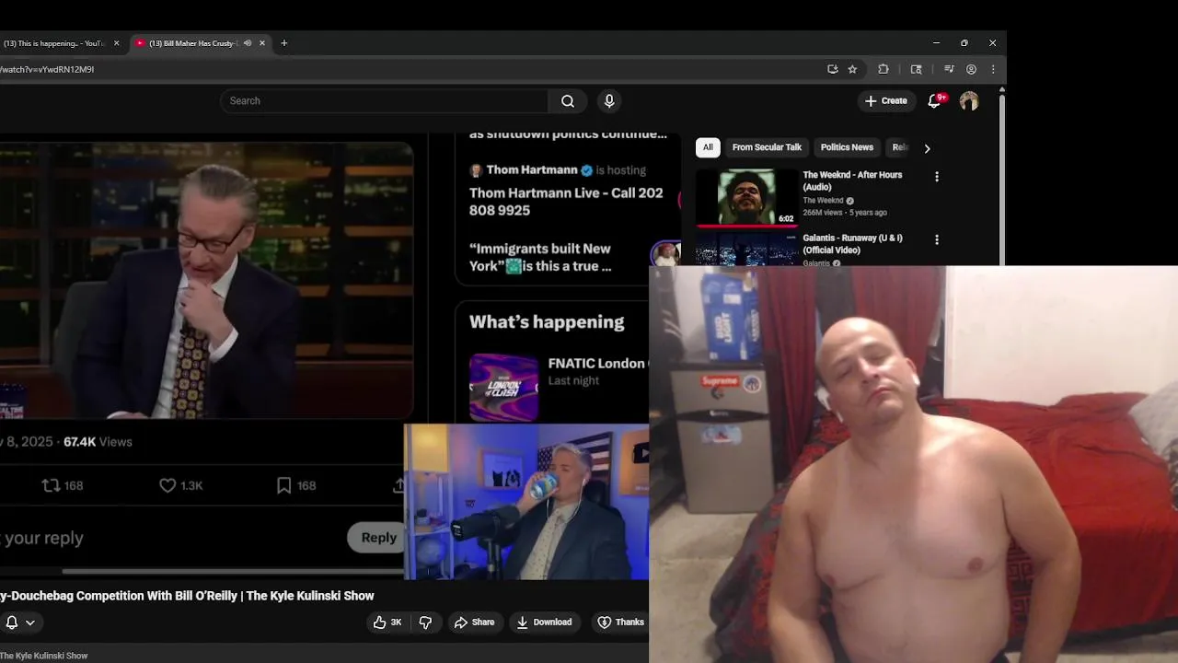Screen dimensions: 1178x663
Task: Activate voice search microphone icon
Action: tap(609, 101)
